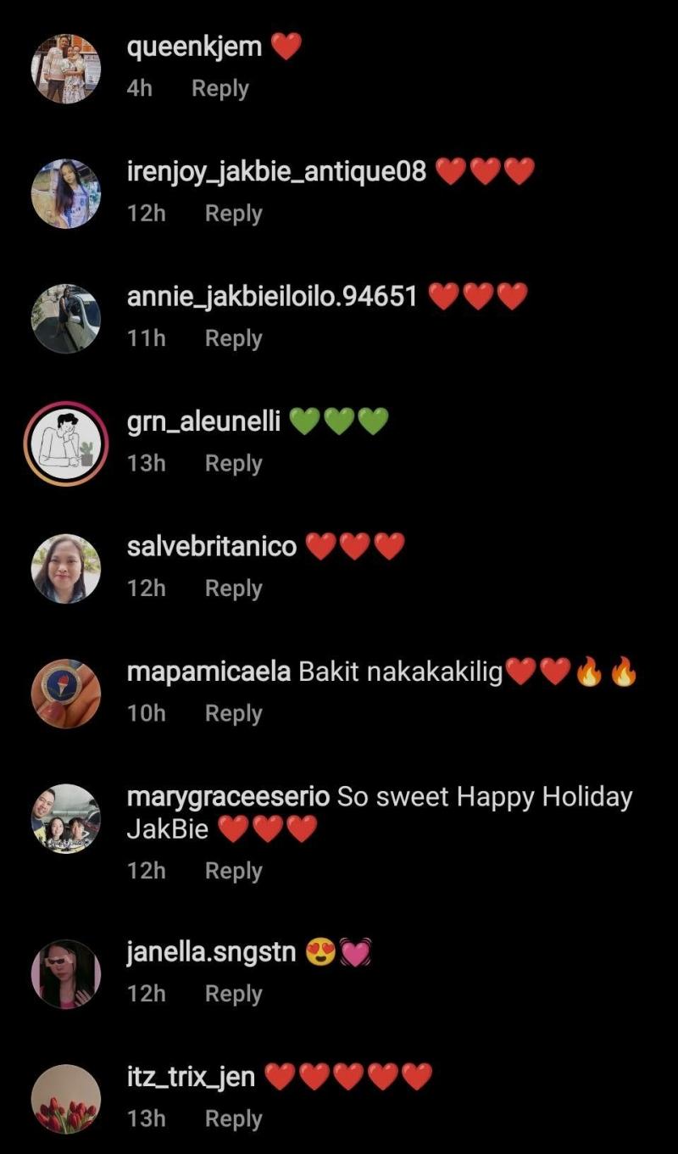Screen dimensions: 678x1154
Task: Tap janella.sngstn's avatar
Action: point(66,974)
